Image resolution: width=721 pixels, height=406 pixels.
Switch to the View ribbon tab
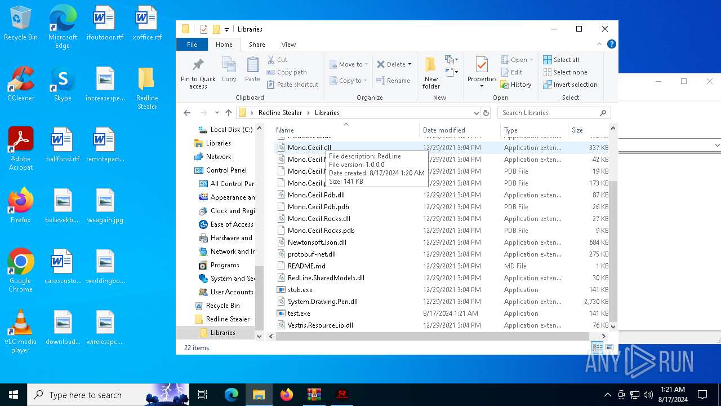pyautogui.click(x=288, y=45)
